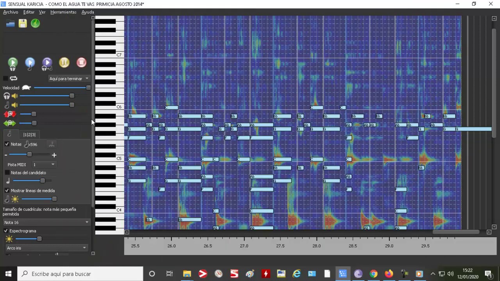Viewport: 500px width, 281px height.
Task: Mute the notes speaker beside the music note
Action: pyautogui.click(x=15, y=105)
